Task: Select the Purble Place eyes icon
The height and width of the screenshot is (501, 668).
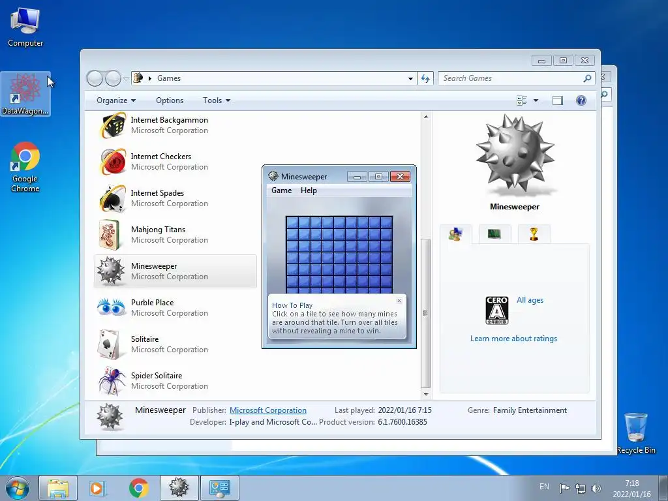Action: click(111, 307)
